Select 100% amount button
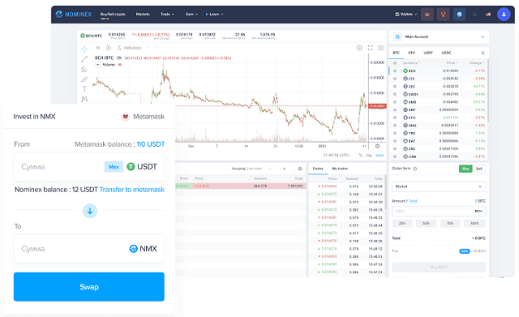The height and width of the screenshot is (317, 519). point(474,224)
